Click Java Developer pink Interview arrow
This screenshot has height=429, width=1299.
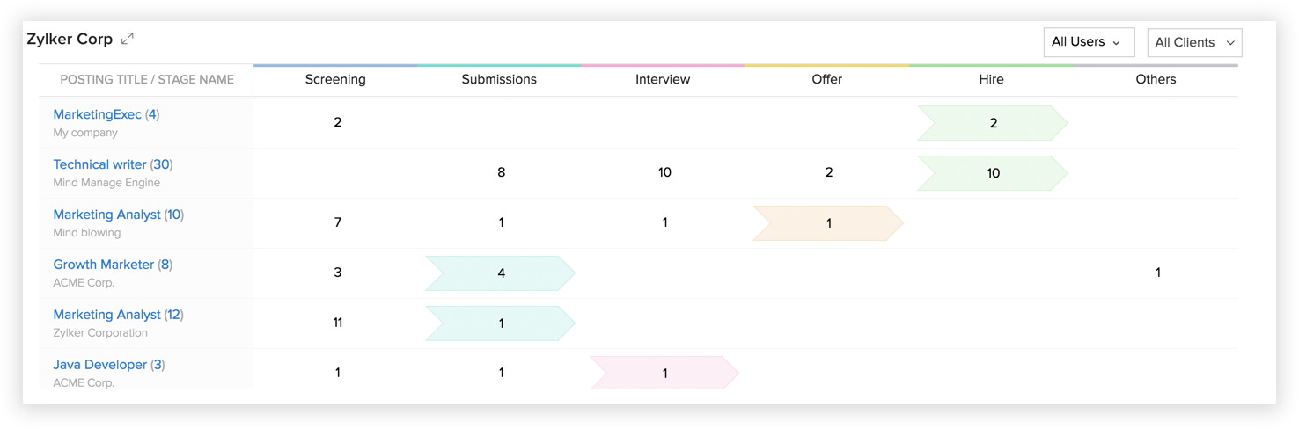point(664,373)
